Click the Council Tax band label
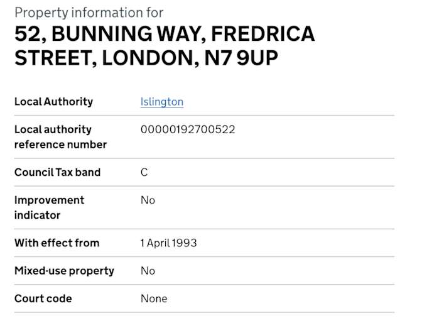Viewport: 422px width, 328px height. click(x=57, y=172)
